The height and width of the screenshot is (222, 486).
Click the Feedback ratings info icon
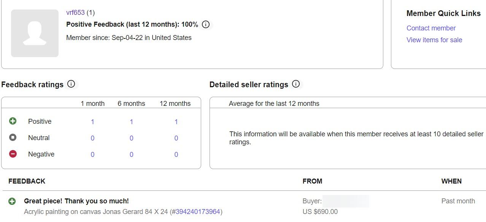click(x=71, y=84)
